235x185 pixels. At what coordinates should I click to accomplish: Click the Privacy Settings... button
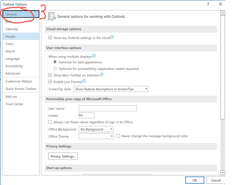[x=63, y=156]
